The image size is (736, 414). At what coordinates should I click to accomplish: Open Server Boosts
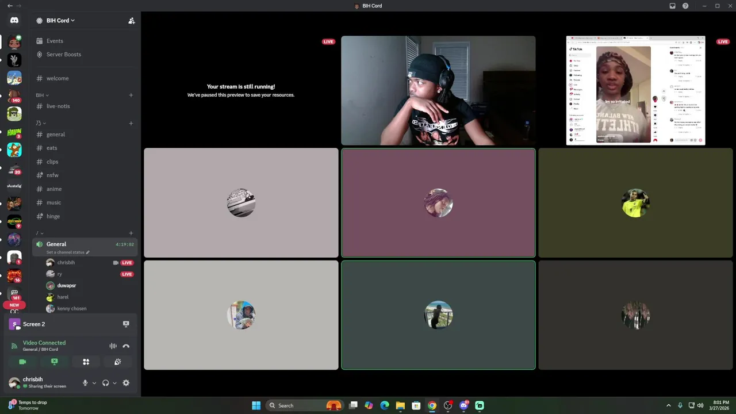coord(85,55)
